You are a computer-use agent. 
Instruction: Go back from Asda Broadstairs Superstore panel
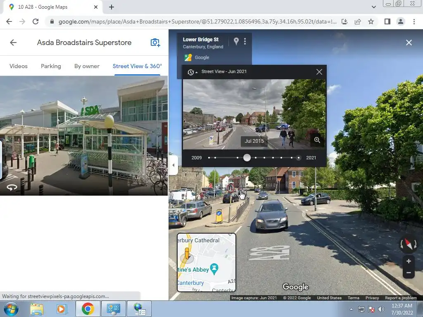click(x=13, y=43)
